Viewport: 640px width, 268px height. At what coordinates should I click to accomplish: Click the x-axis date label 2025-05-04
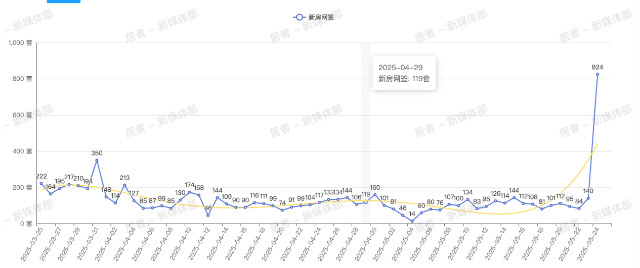pyautogui.click(x=402, y=244)
